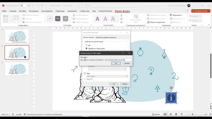
Task: Open the Shape Outline dropdown
Action: [x=81, y=19]
